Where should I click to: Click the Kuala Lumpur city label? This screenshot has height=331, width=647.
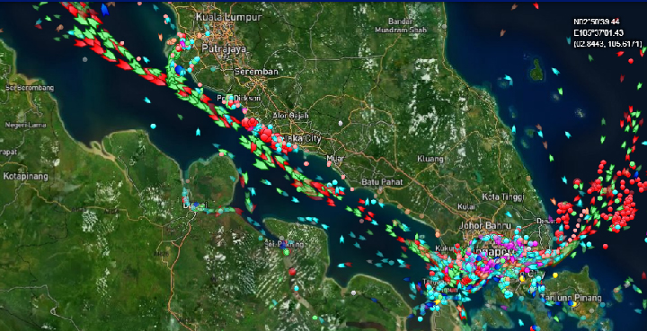point(228,17)
